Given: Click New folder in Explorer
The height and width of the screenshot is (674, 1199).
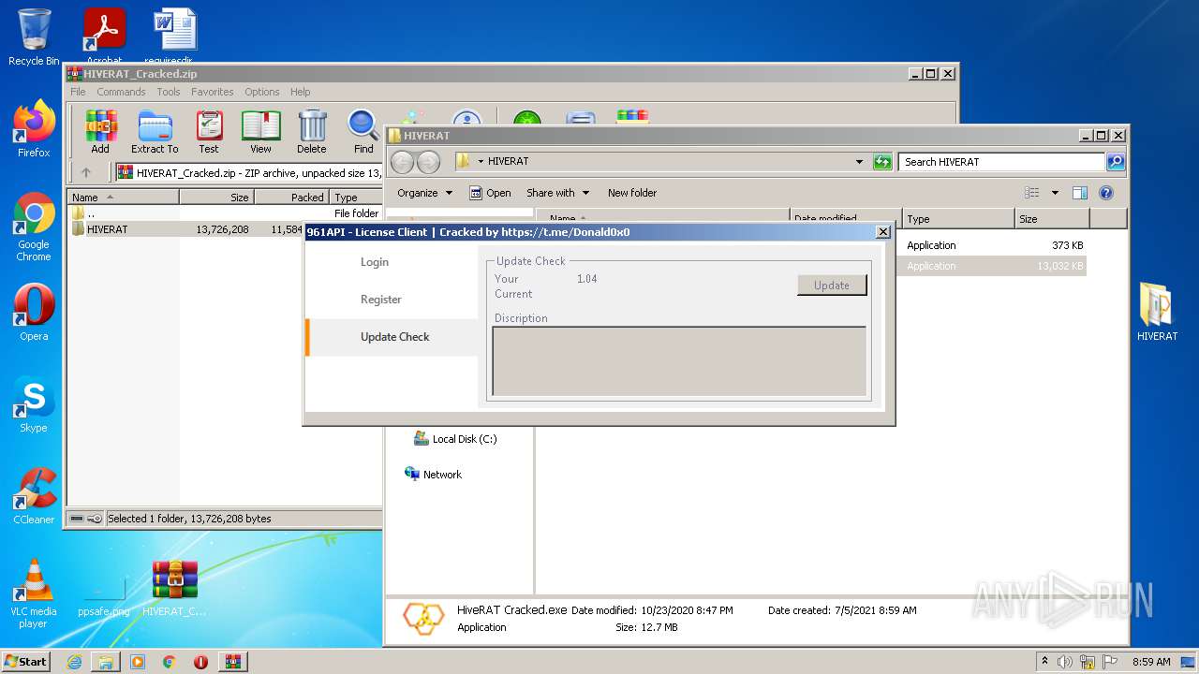Looking at the screenshot, I should [632, 193].
